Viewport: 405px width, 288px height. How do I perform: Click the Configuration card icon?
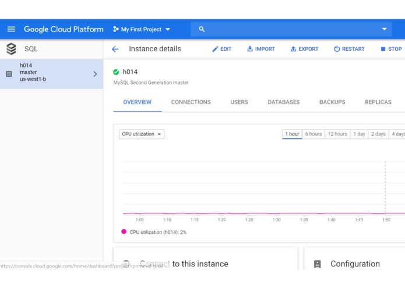tap(317, 264)
